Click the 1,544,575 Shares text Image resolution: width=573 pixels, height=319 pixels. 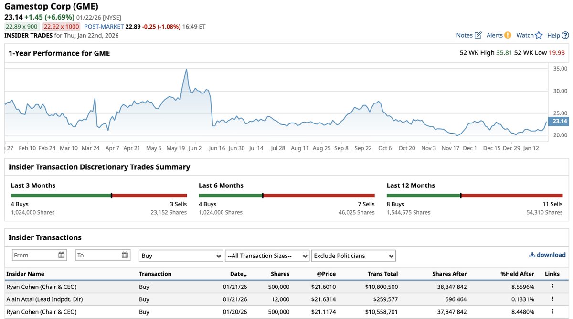coord(409,212)
